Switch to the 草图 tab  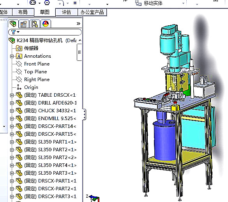tap(45, 12)
